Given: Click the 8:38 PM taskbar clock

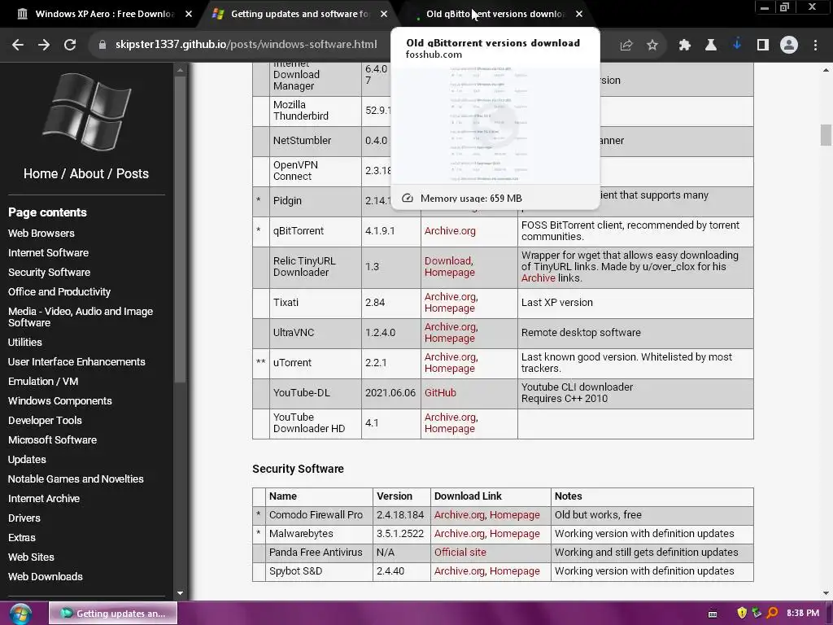Looking at the screenshot, I should [803, 614].
